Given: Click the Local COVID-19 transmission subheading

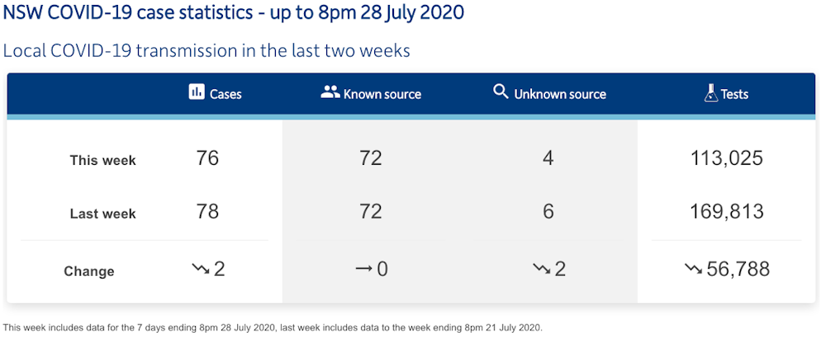Looking at the screenshot, I should (206, 50).
